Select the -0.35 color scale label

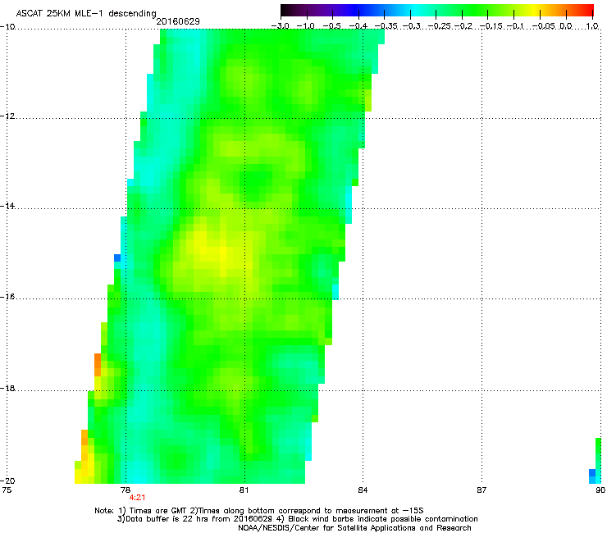(x=386, y=26)
